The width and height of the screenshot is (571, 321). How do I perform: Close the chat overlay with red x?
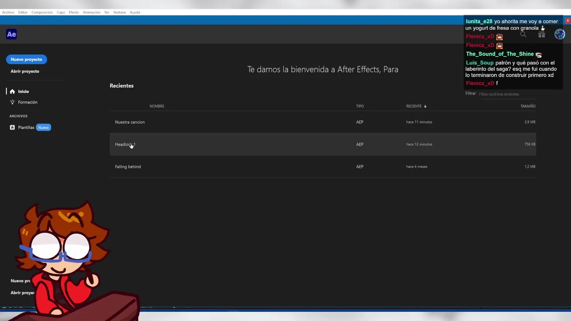568,21
